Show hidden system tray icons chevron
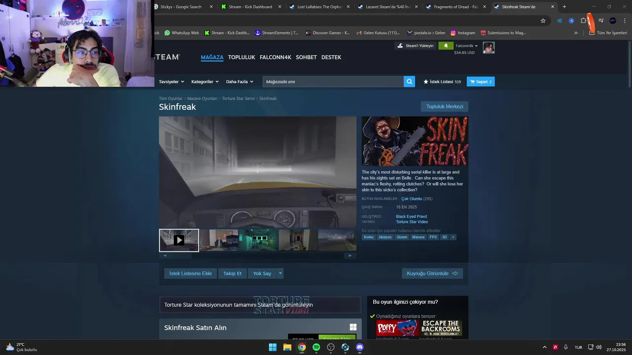This screenshot has height=355, width=632. pos(545,347)
